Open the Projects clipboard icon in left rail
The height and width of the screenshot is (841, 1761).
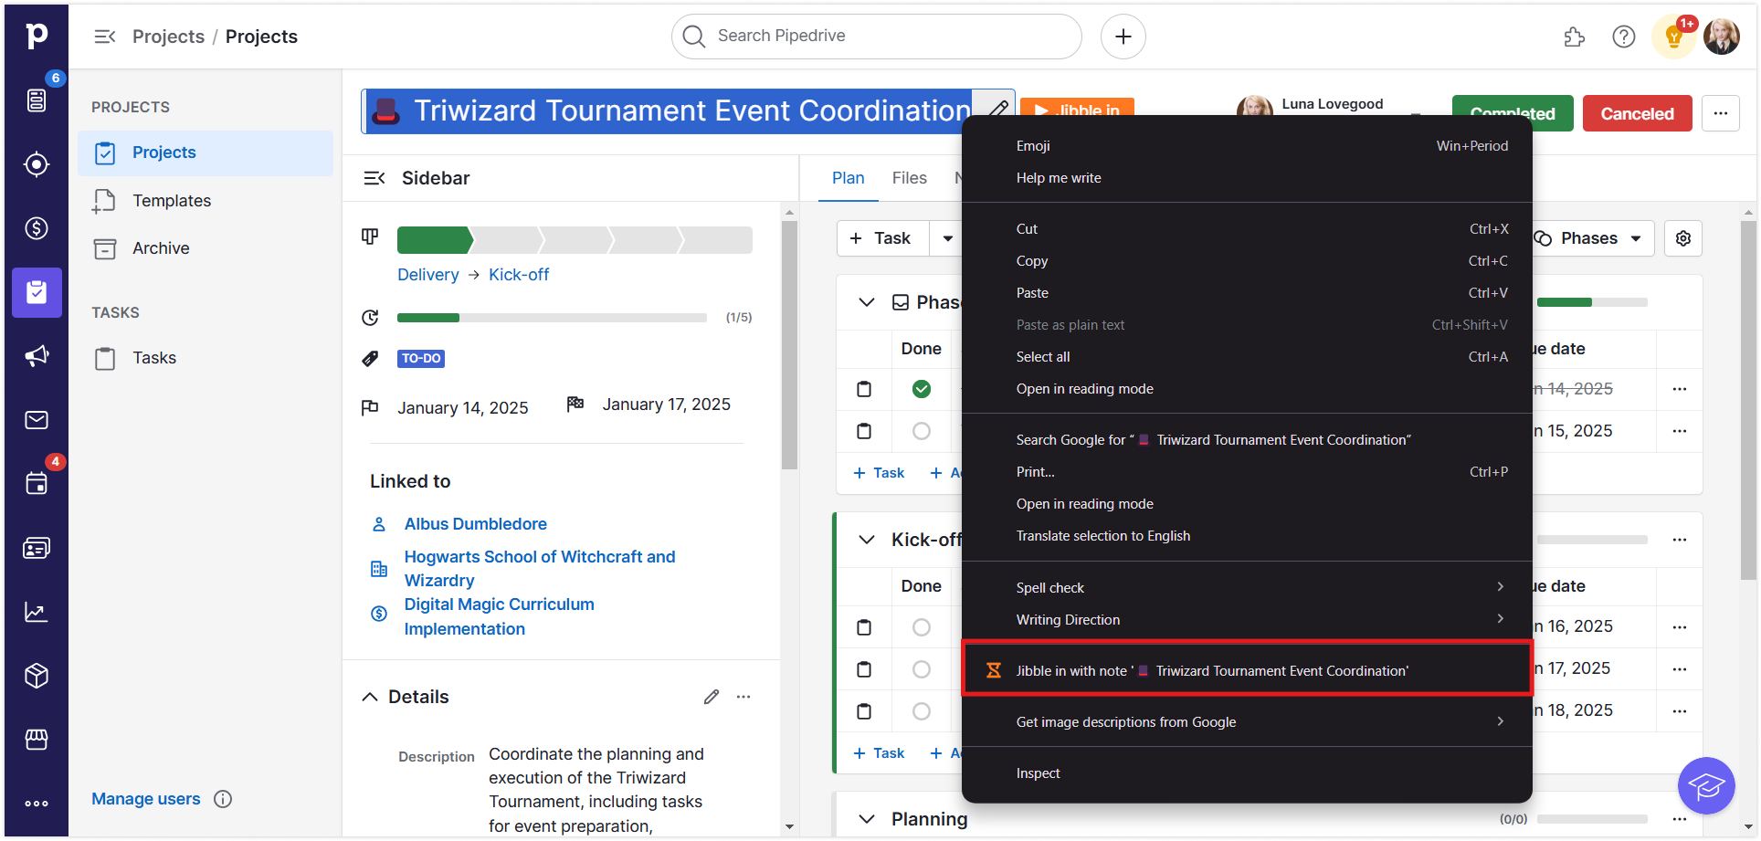(37, 292)
